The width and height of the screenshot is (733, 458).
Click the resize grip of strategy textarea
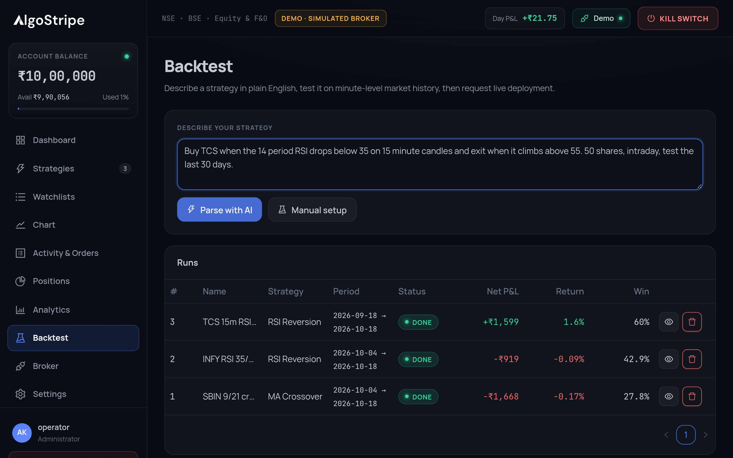pos(699,186)
